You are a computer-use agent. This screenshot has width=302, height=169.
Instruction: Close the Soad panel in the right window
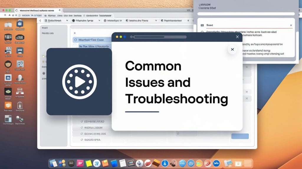pyautogui.click(x=291, y=25)
